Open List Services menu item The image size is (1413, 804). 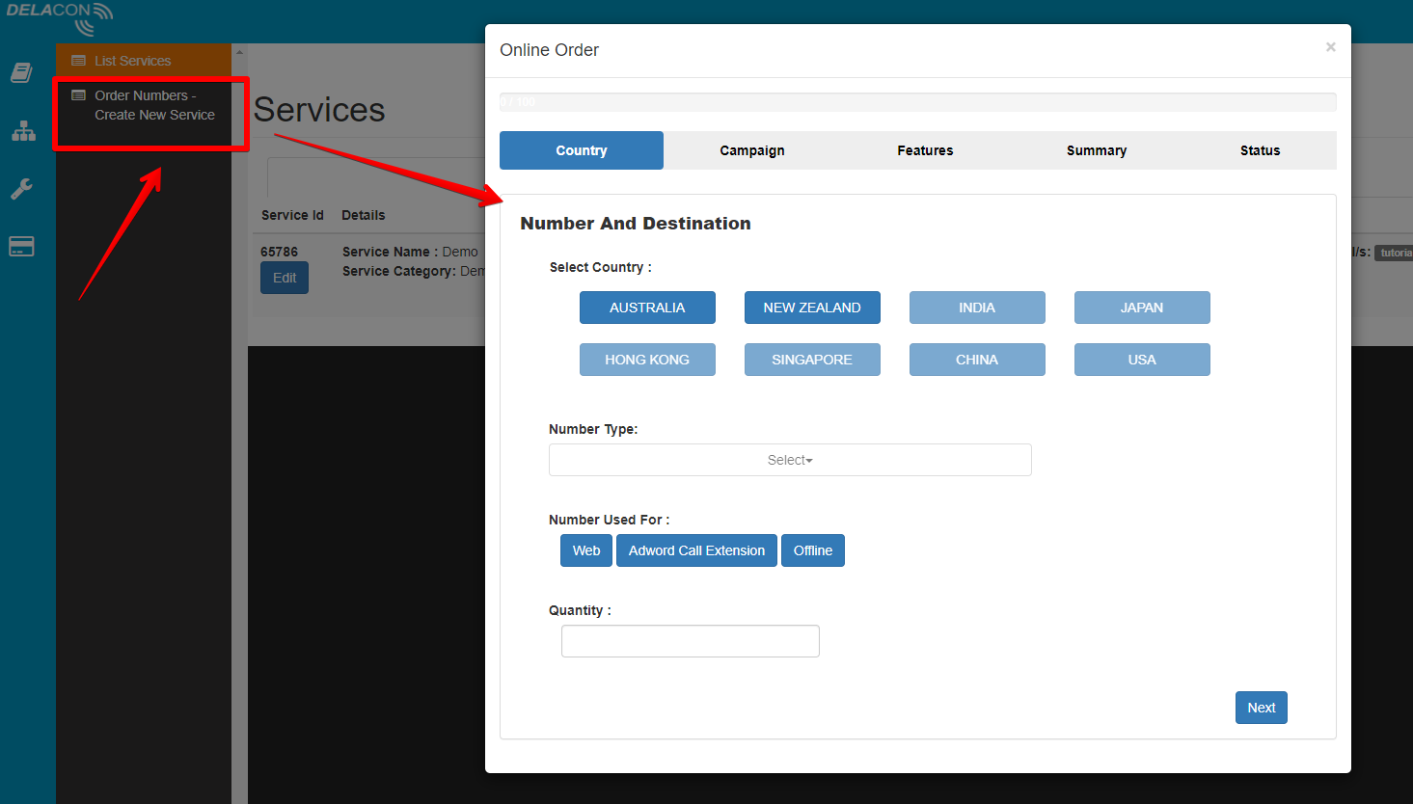point(144,61)
